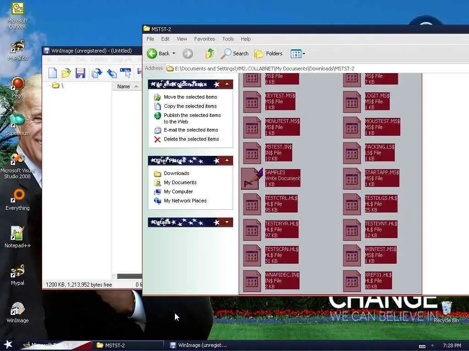Select the KEYTEST.MS$ file icon
469x351 pixels.
252,102
